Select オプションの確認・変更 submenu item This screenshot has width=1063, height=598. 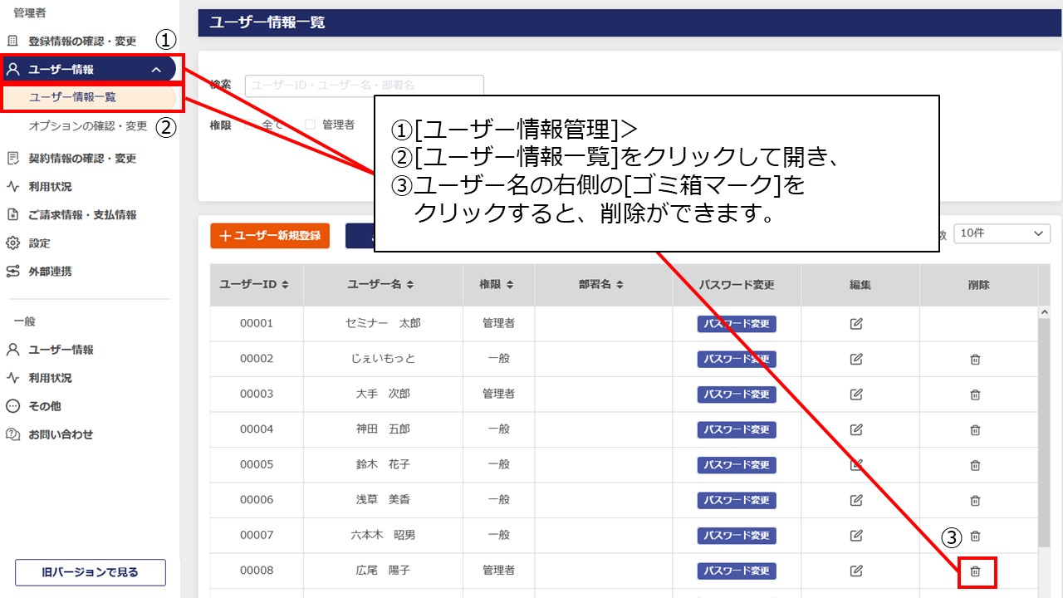tap(88, 126)
